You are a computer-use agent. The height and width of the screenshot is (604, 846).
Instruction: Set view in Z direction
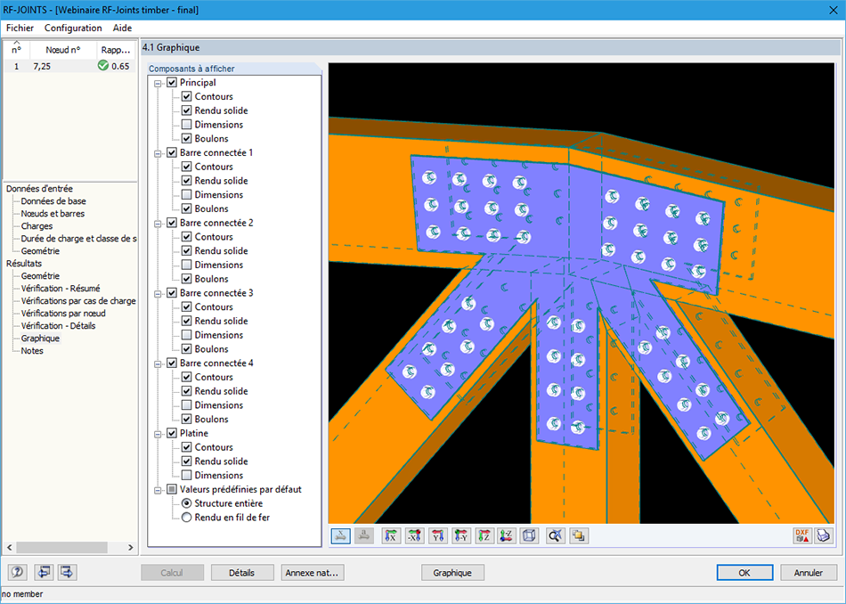[x=484, y=536]
